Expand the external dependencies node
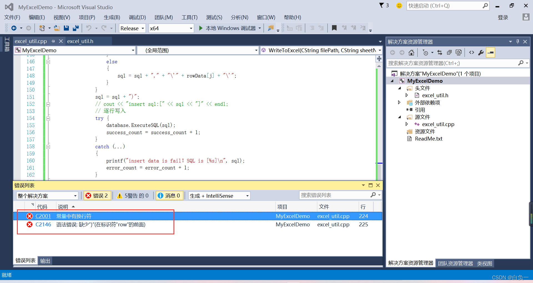 (x=399, y=102)
